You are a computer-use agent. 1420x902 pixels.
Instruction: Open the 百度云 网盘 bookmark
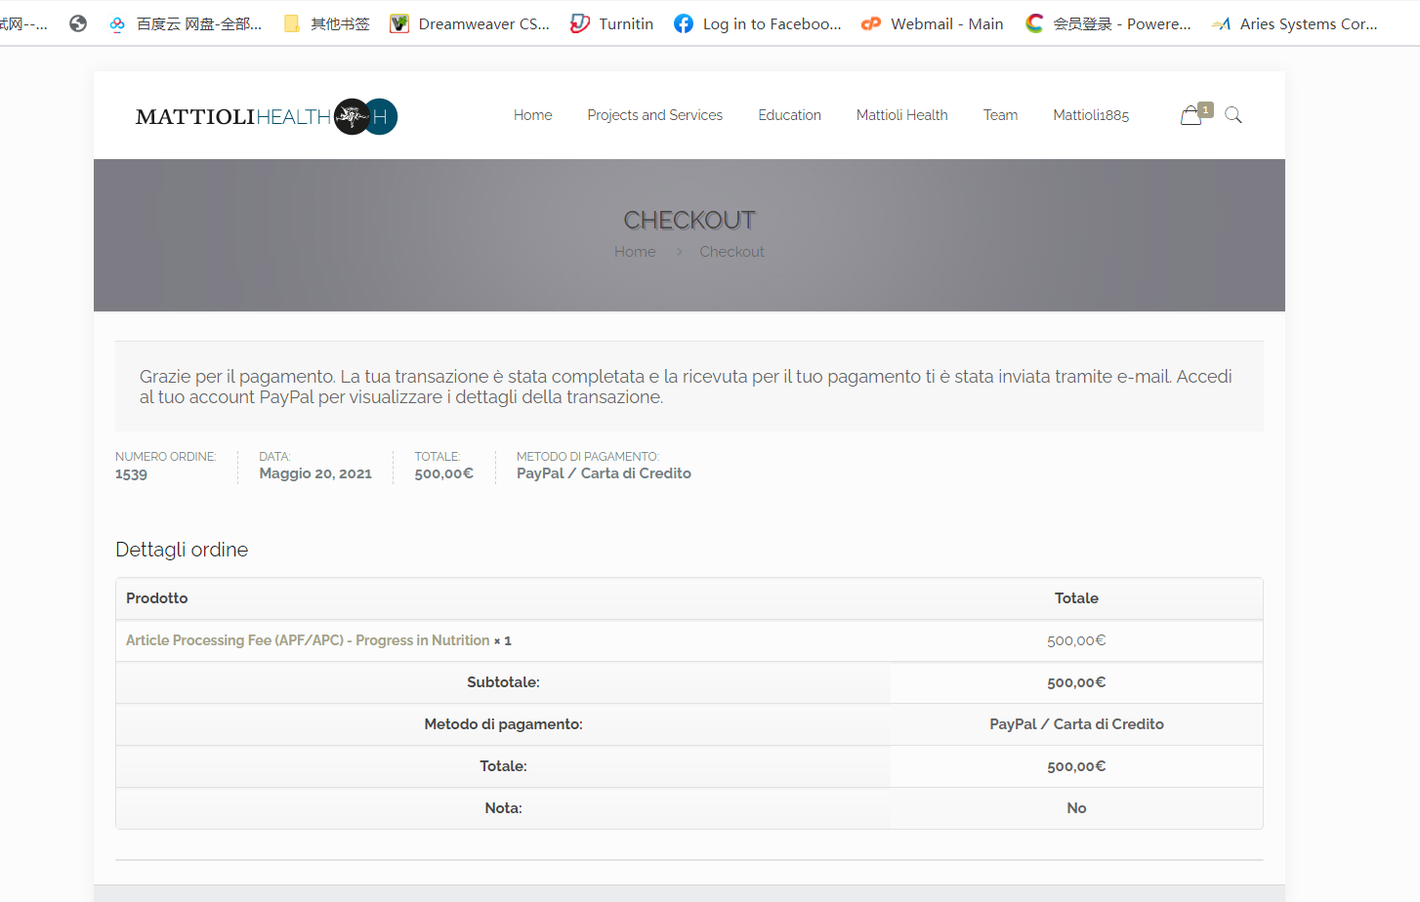[186, 23]
